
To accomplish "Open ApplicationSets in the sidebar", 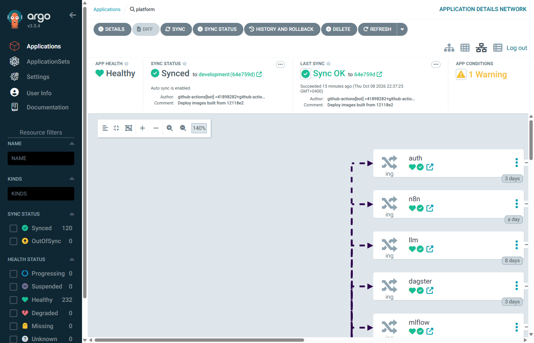I will point(48,61).
